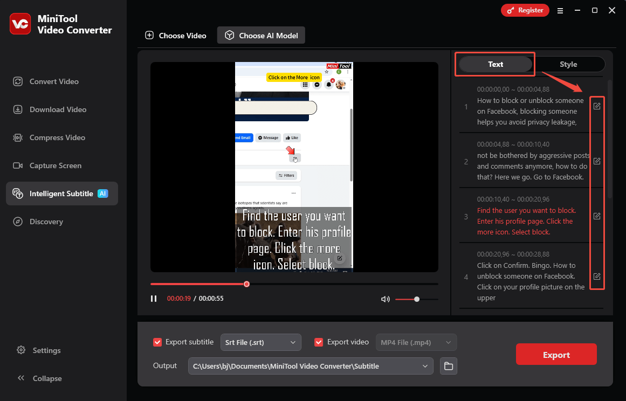Select subtitle 'not be bothered by aggressive posts'
This screenshot has height=401, width=626.
click(x=533, y=167)
